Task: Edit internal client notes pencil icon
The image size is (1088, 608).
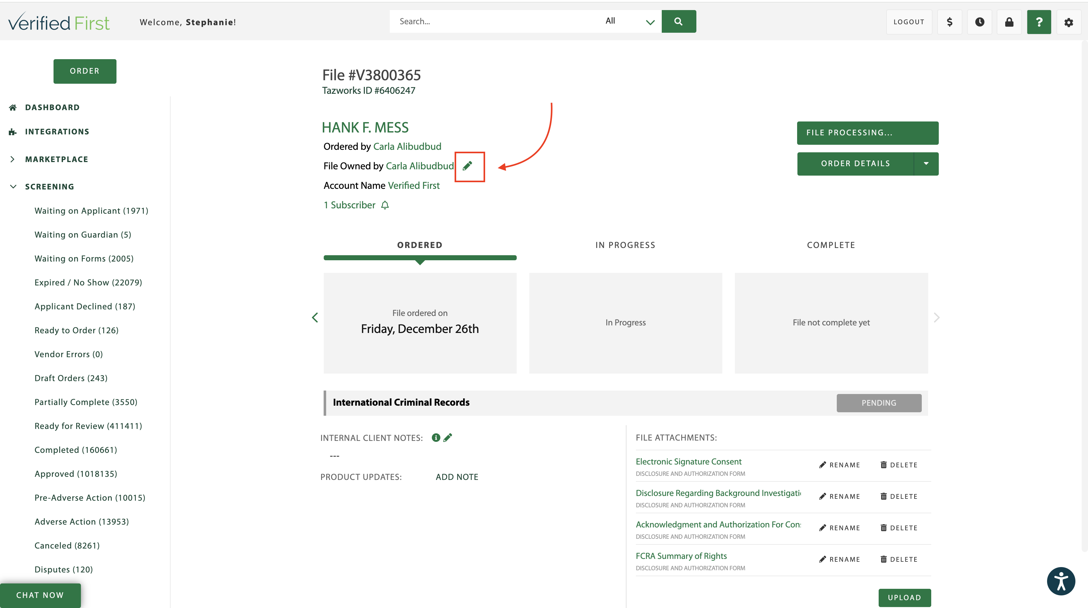Action: click(448, 437)
